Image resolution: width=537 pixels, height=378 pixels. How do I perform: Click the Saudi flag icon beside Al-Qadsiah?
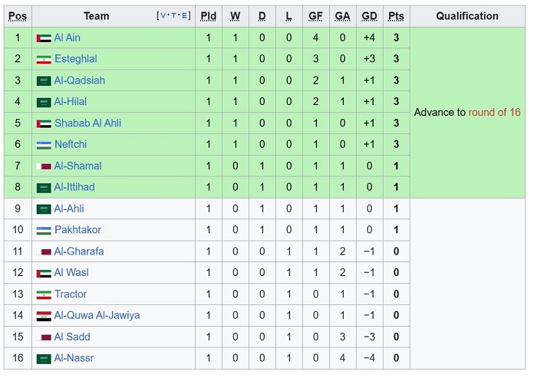click(x=44, y=81)
